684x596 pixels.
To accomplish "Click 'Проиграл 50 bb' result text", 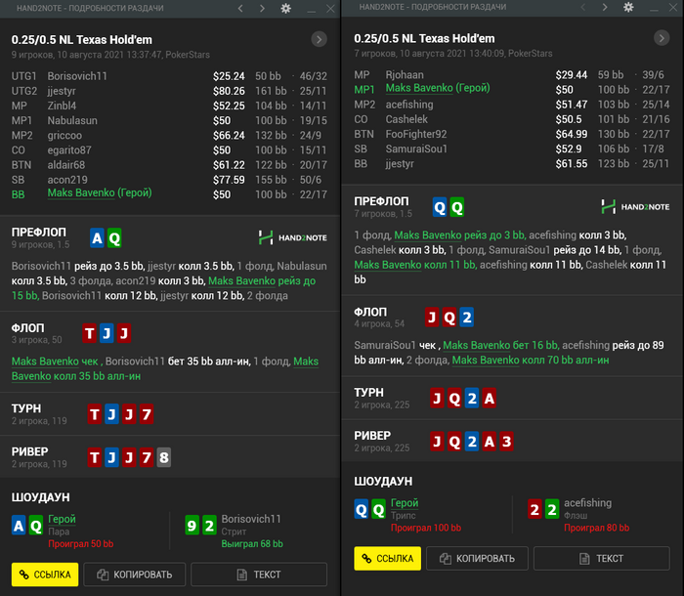I will click(x=81, y=544).
